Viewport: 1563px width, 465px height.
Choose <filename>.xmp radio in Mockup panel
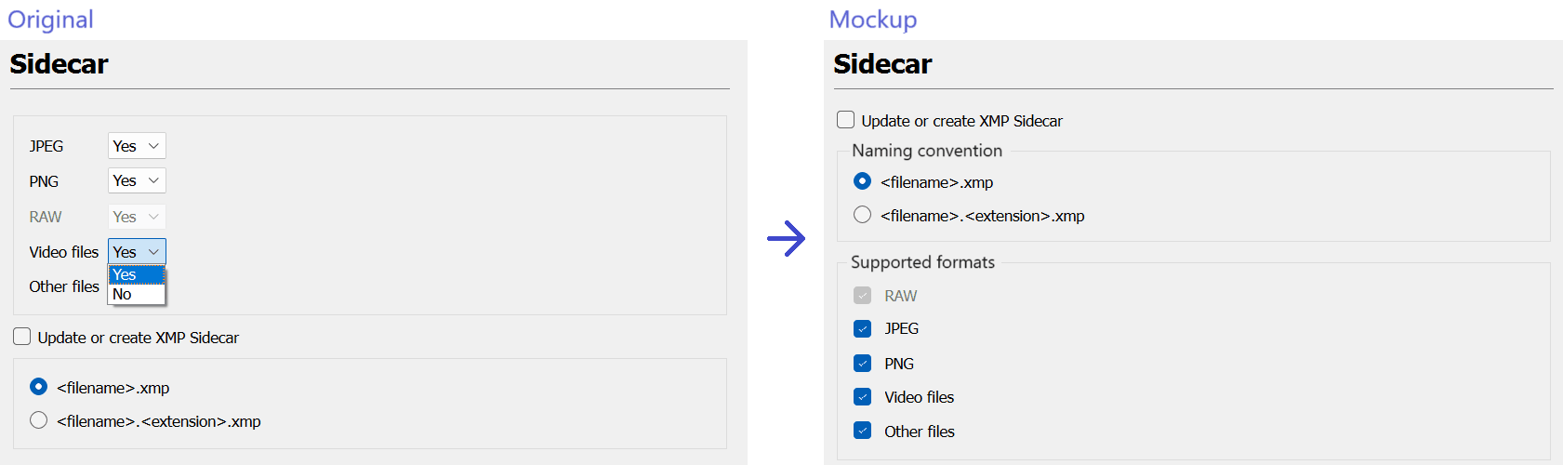863,181
